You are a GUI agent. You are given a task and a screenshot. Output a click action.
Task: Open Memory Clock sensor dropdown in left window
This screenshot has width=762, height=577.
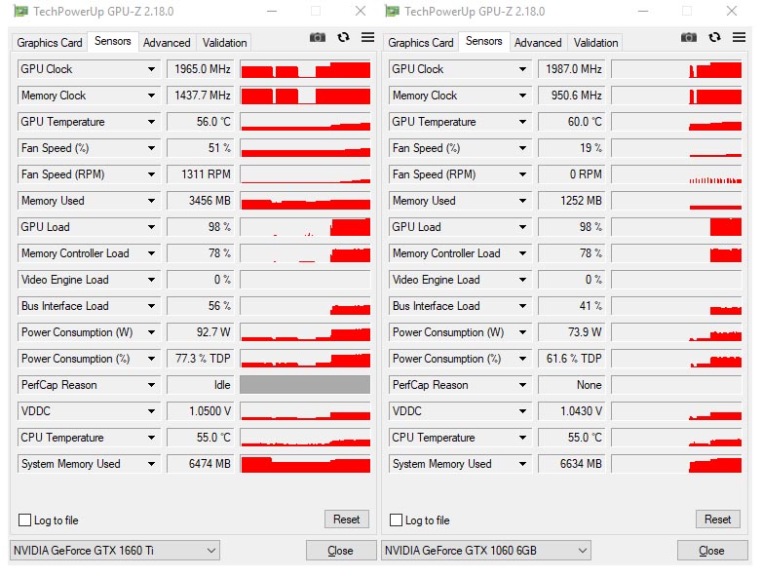coord(151,96)
